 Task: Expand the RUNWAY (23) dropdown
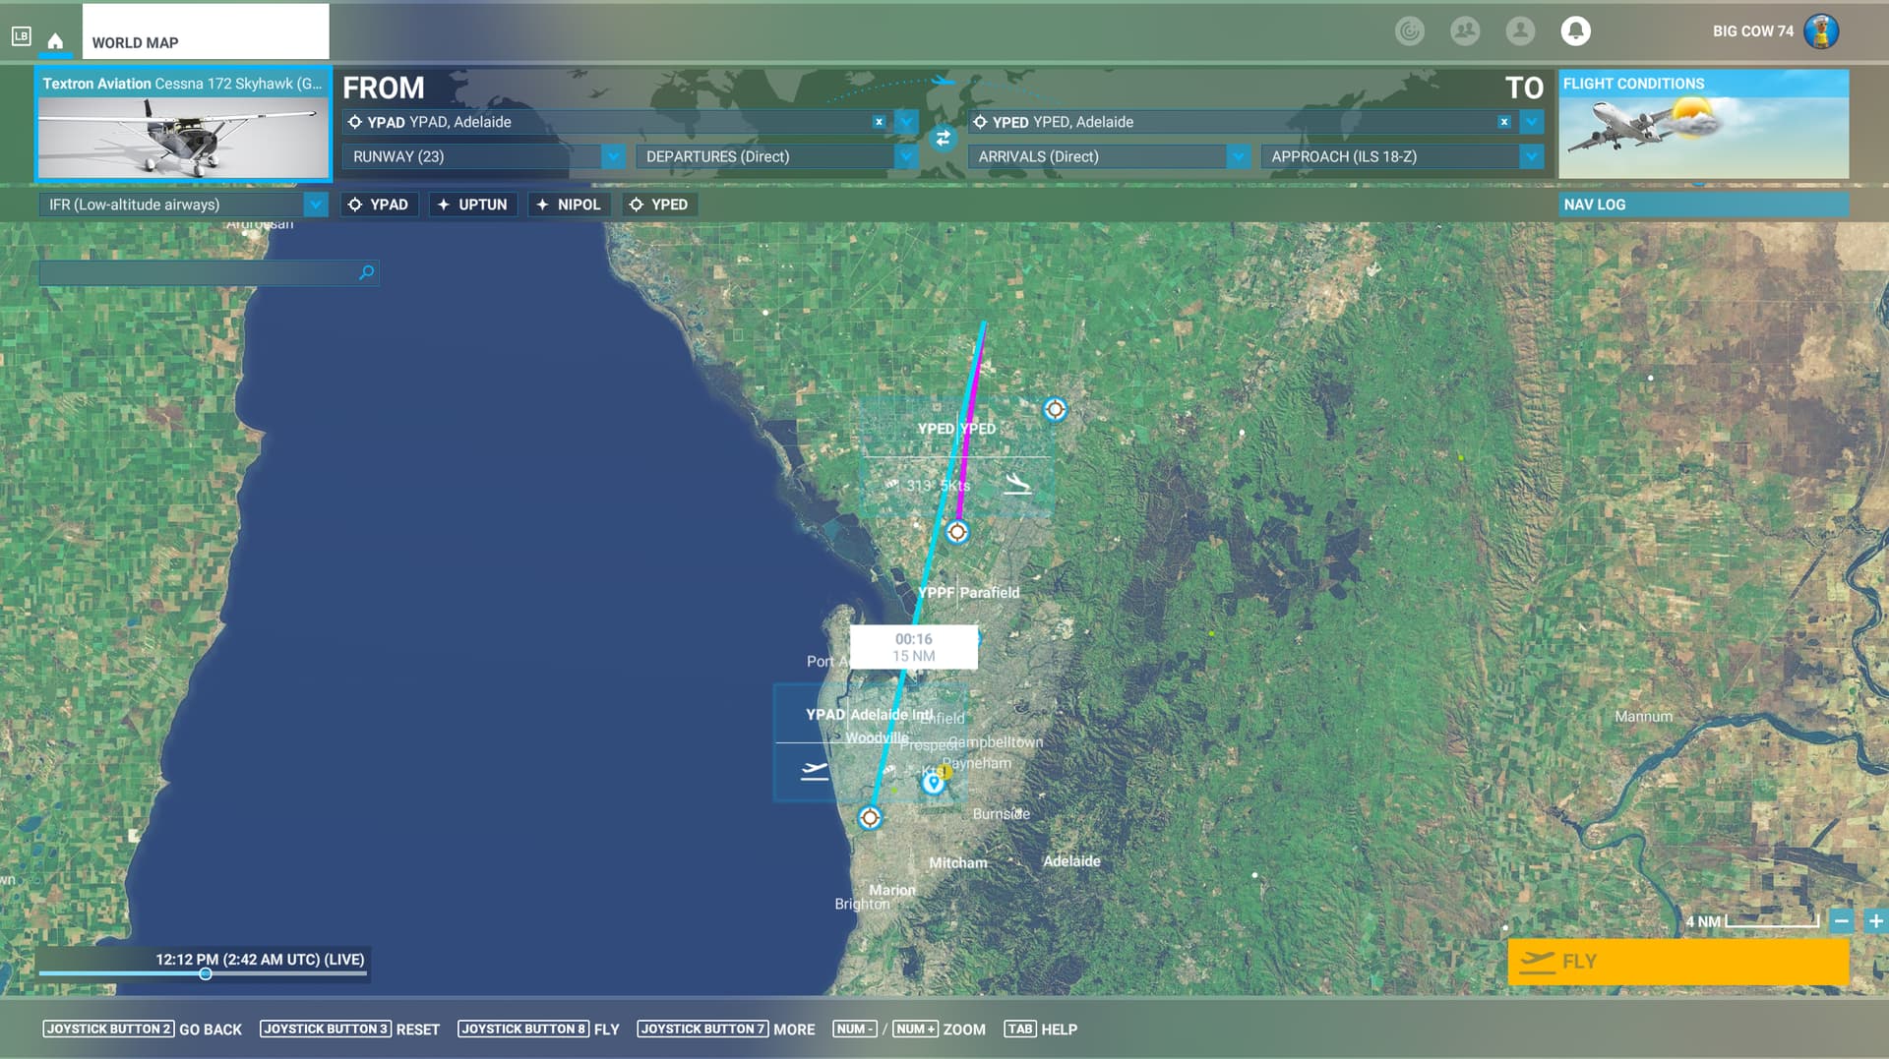pyautogui.click(x=612, y=156)
